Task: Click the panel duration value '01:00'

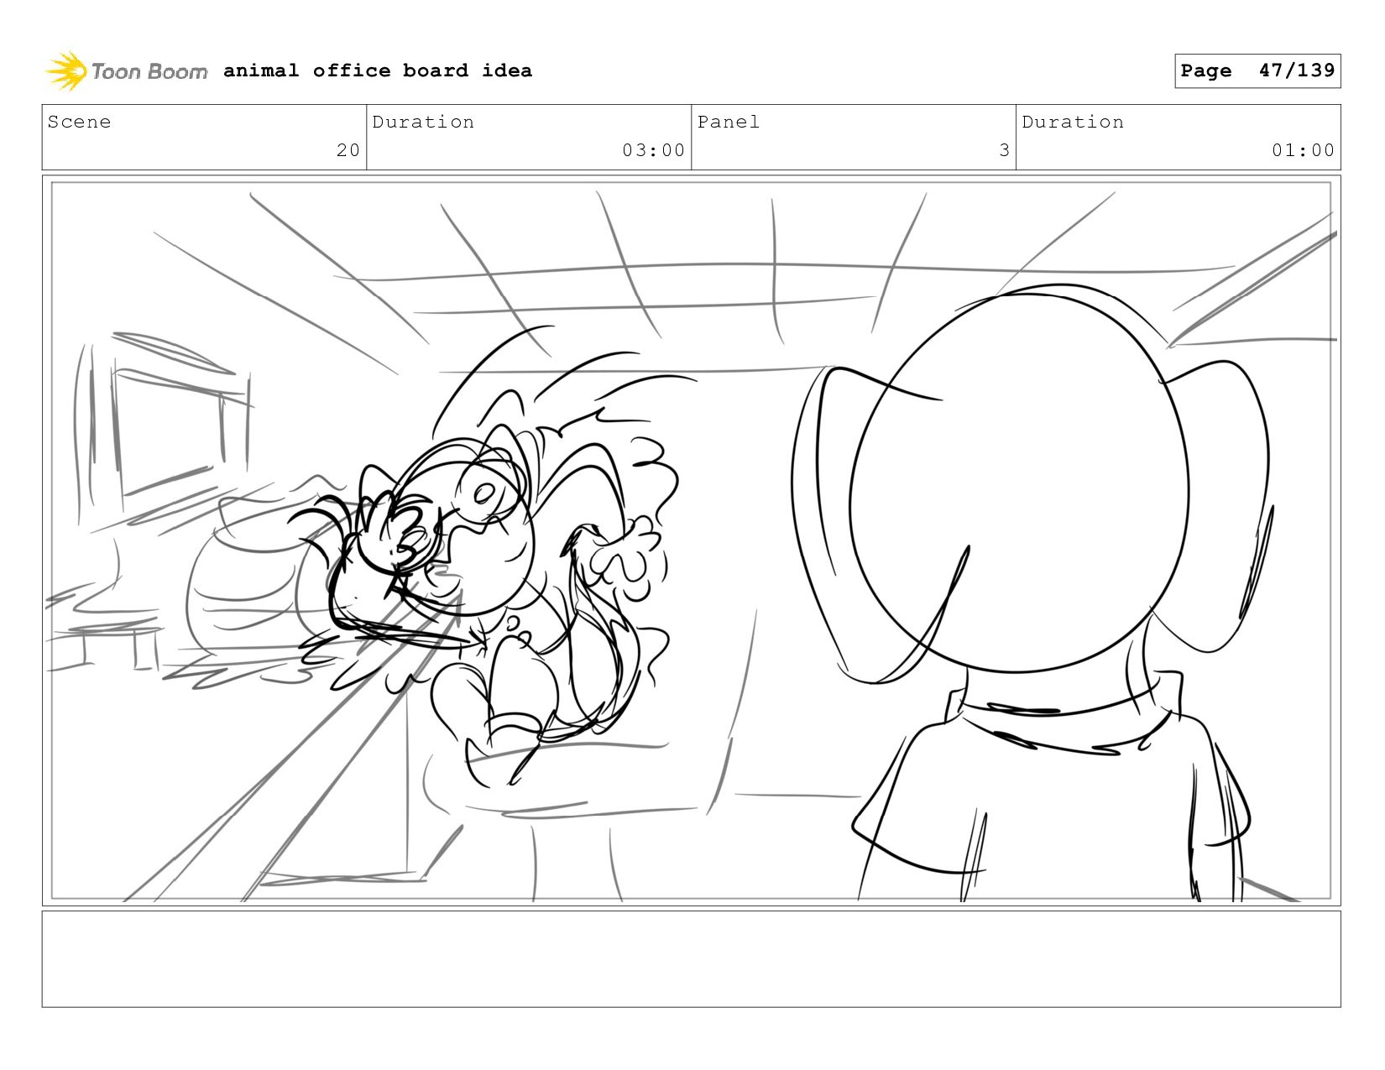Action: click(1303, 150)
